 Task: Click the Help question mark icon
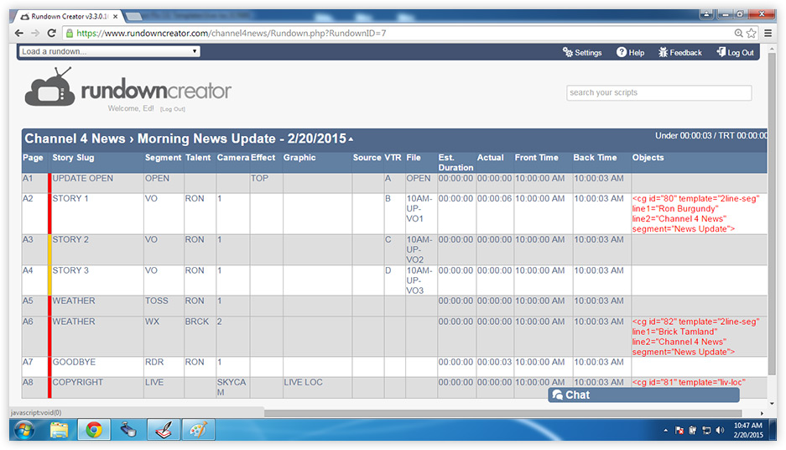pos(621,52)
